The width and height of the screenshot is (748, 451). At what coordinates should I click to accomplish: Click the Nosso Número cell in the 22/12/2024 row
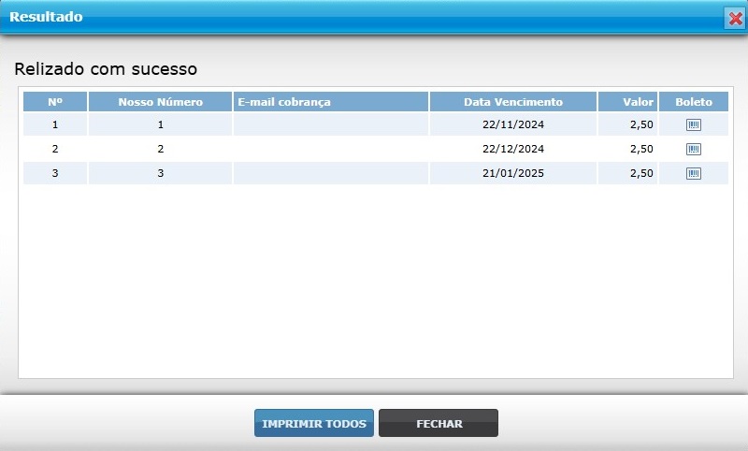pos(160,149)
